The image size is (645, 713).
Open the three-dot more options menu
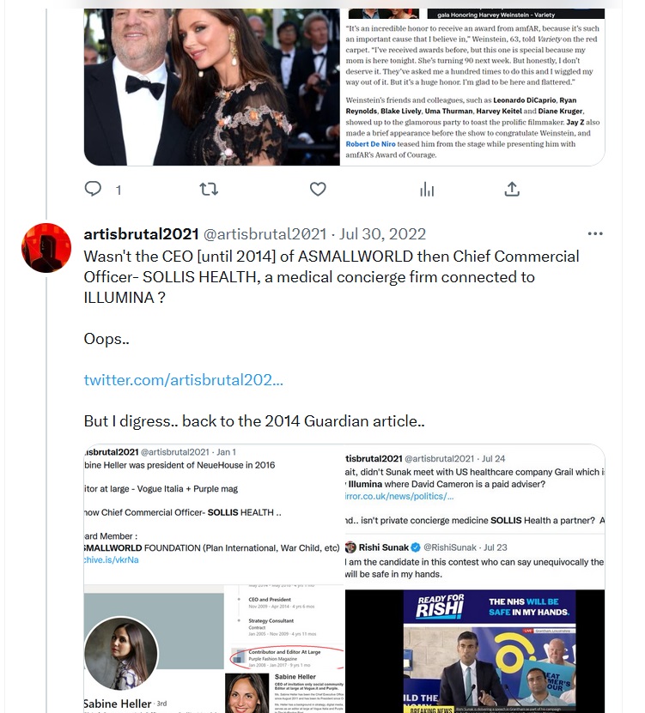tap(595, 233)
